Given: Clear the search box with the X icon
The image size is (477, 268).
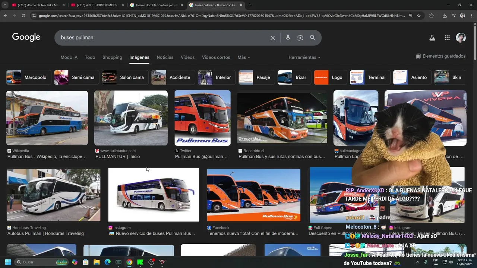Looking at the screenshot, I should pos(273,38).
